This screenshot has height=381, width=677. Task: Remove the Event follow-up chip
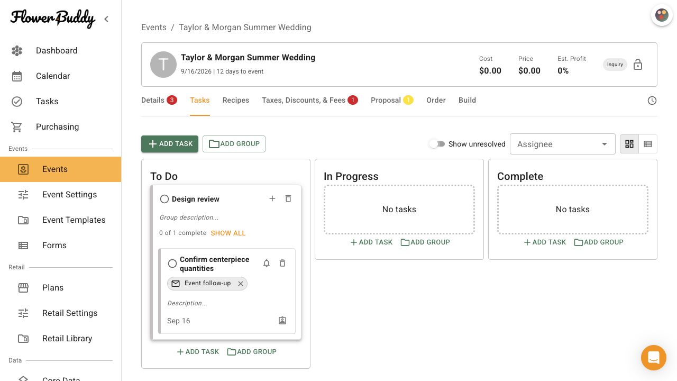(x=241, y=284)
